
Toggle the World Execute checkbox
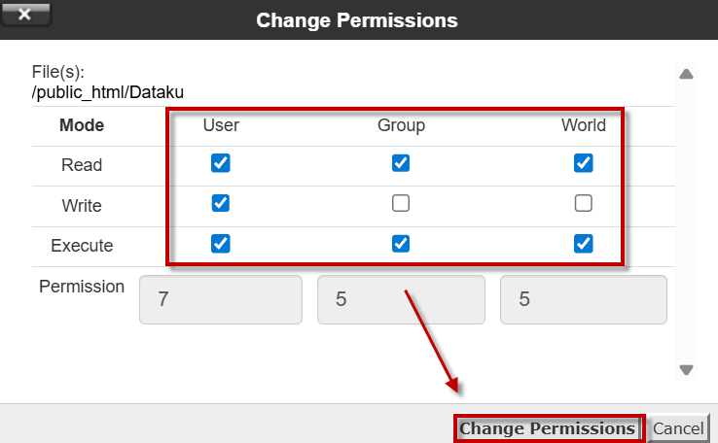click(x=584, y=244)
